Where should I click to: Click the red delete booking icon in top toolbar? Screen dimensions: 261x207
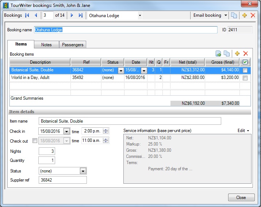[253, 15]
